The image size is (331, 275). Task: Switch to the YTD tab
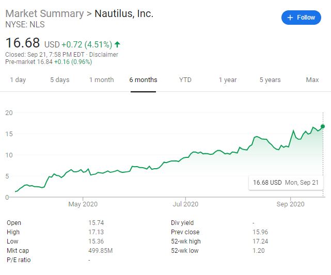185,80
